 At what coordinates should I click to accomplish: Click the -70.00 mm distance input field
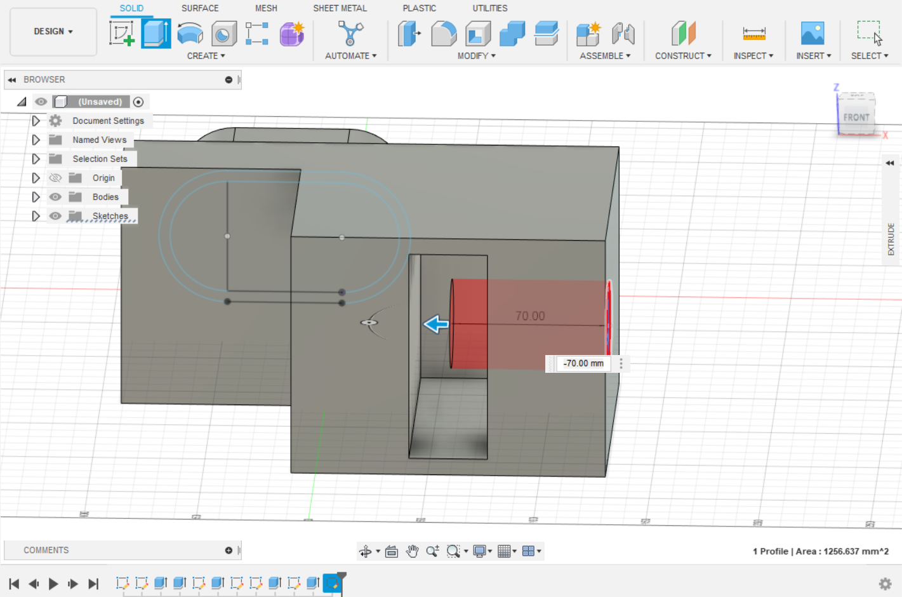(583, 363)
